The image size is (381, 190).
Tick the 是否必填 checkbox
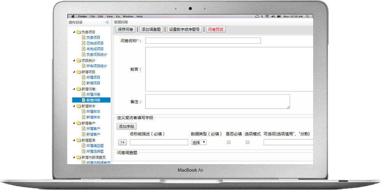(x=229, y=142)
